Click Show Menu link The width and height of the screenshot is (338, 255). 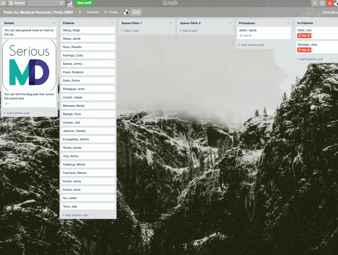330,12
